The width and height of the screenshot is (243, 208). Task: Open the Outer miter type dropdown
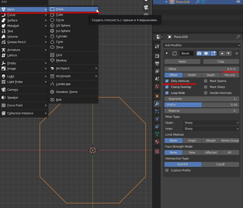[x=211, y=123]
